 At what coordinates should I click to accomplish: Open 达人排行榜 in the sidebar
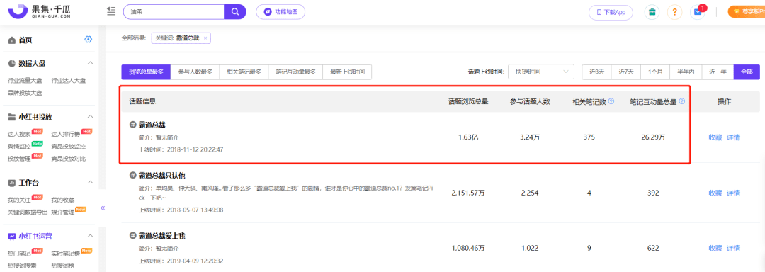[66, 134]
